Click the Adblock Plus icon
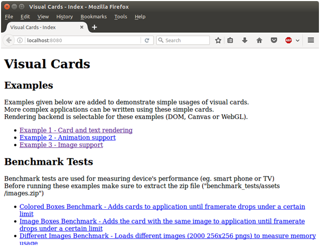The height and width of the screenshot is (246, 320). click(x=288, y=40)
